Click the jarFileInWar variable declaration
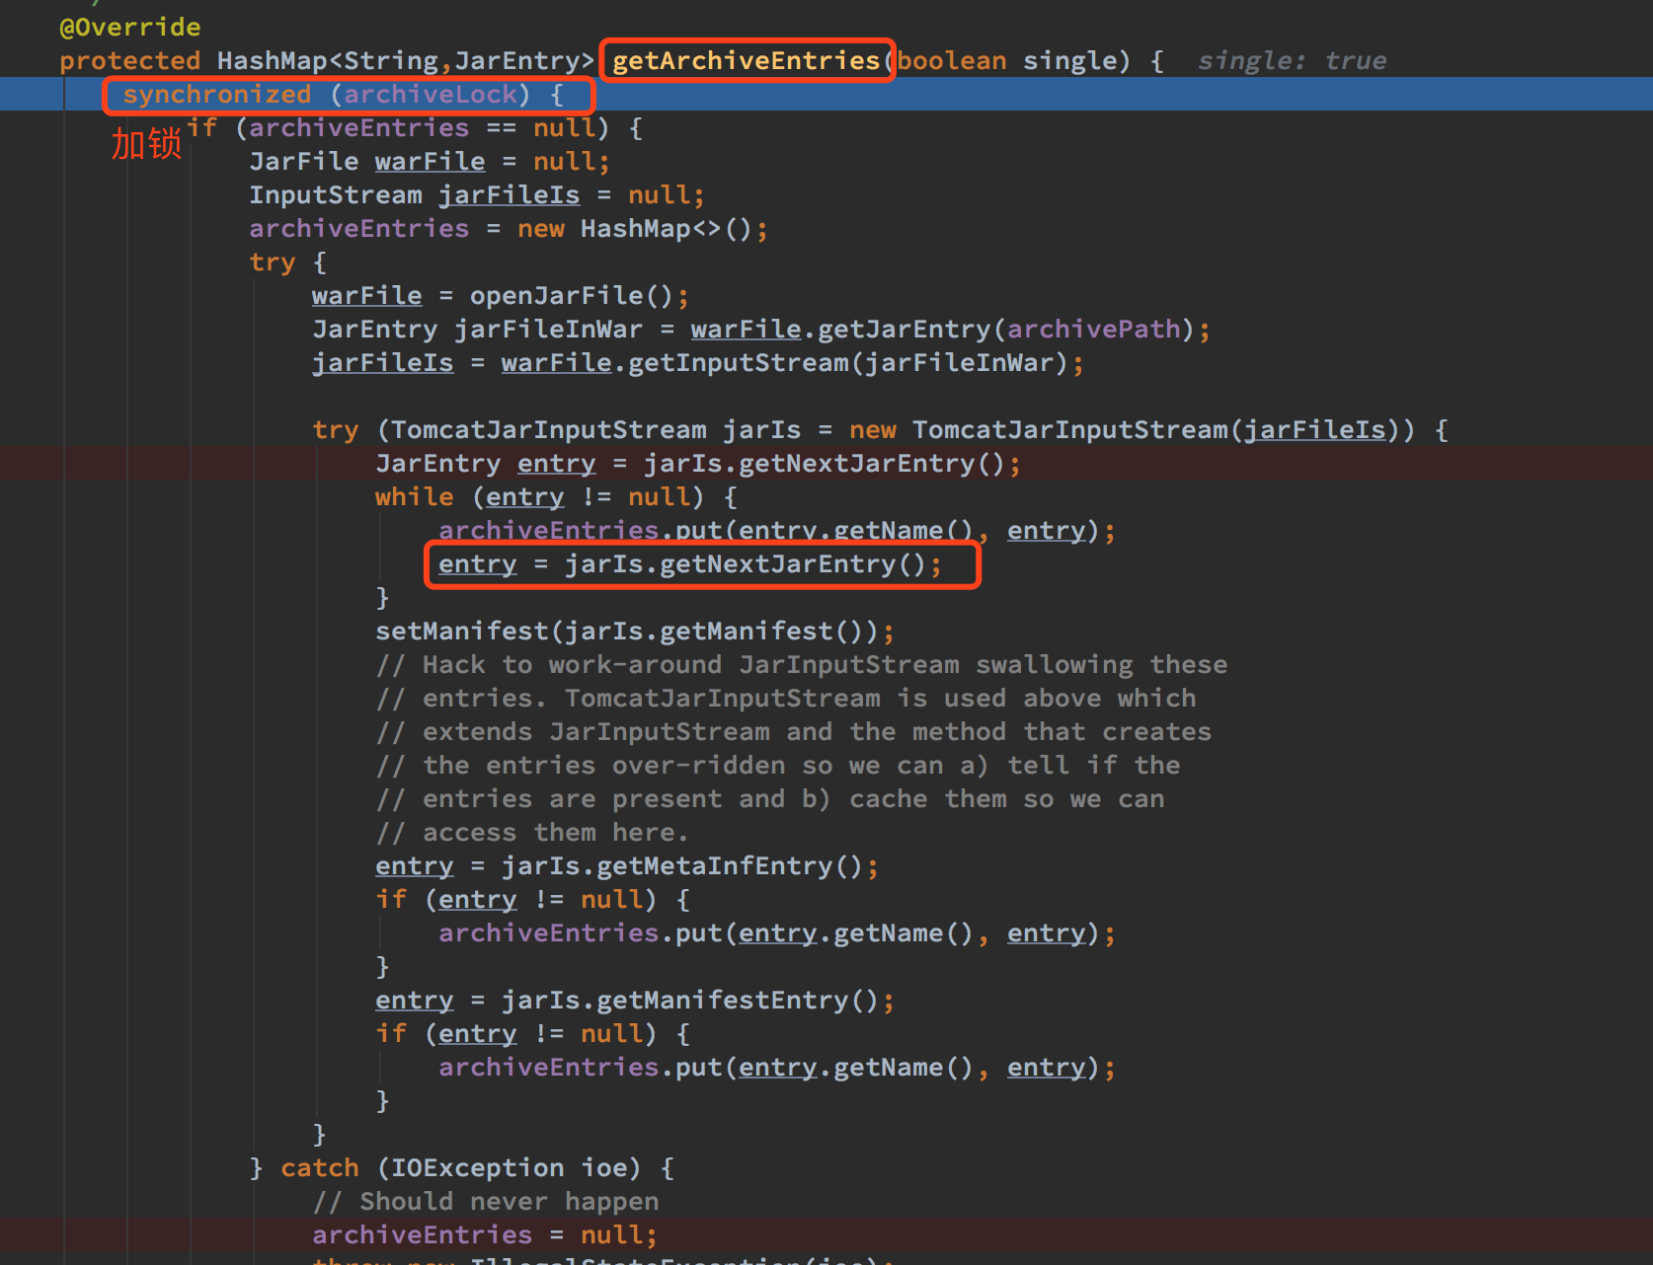The width and height of the screenshot is (1653, 1265). point(548,329)
